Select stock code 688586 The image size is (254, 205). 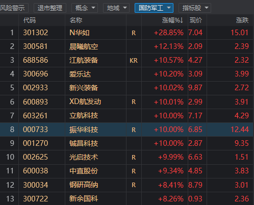[x=36, y=60]
